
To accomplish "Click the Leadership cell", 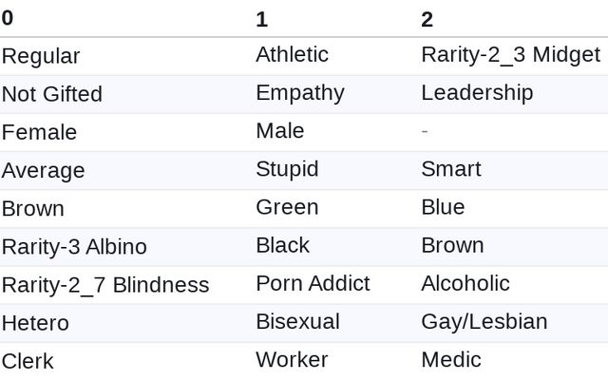I will [x=477, y=93].
